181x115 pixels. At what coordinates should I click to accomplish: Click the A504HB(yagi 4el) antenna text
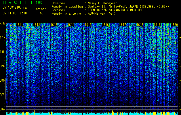(102, 14)
